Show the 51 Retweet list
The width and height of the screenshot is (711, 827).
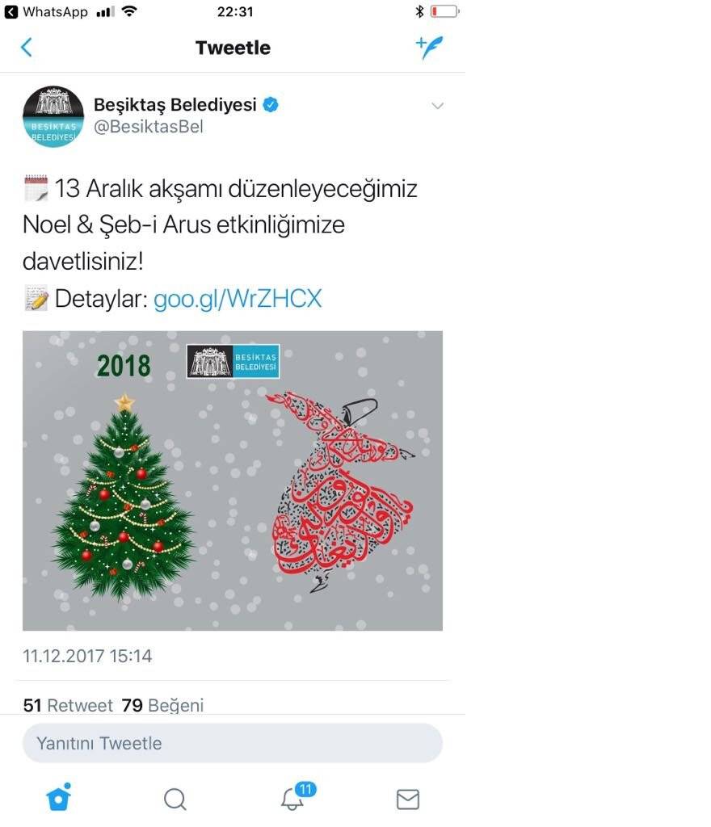click(x=68, y=705)
